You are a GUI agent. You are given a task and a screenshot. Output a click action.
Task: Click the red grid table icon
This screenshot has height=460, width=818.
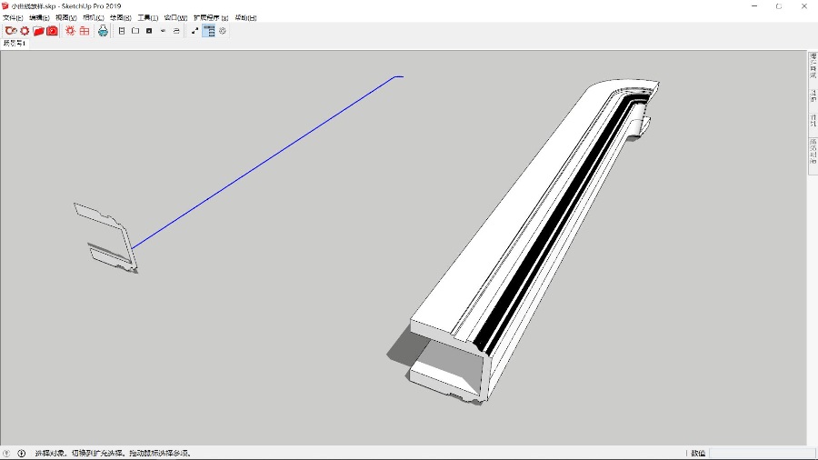[84, 31]
